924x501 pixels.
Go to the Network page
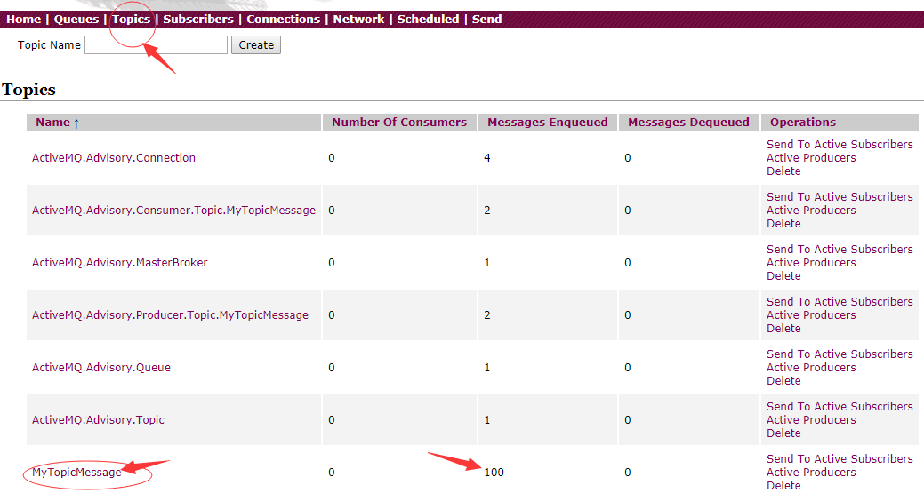point(358,19)
